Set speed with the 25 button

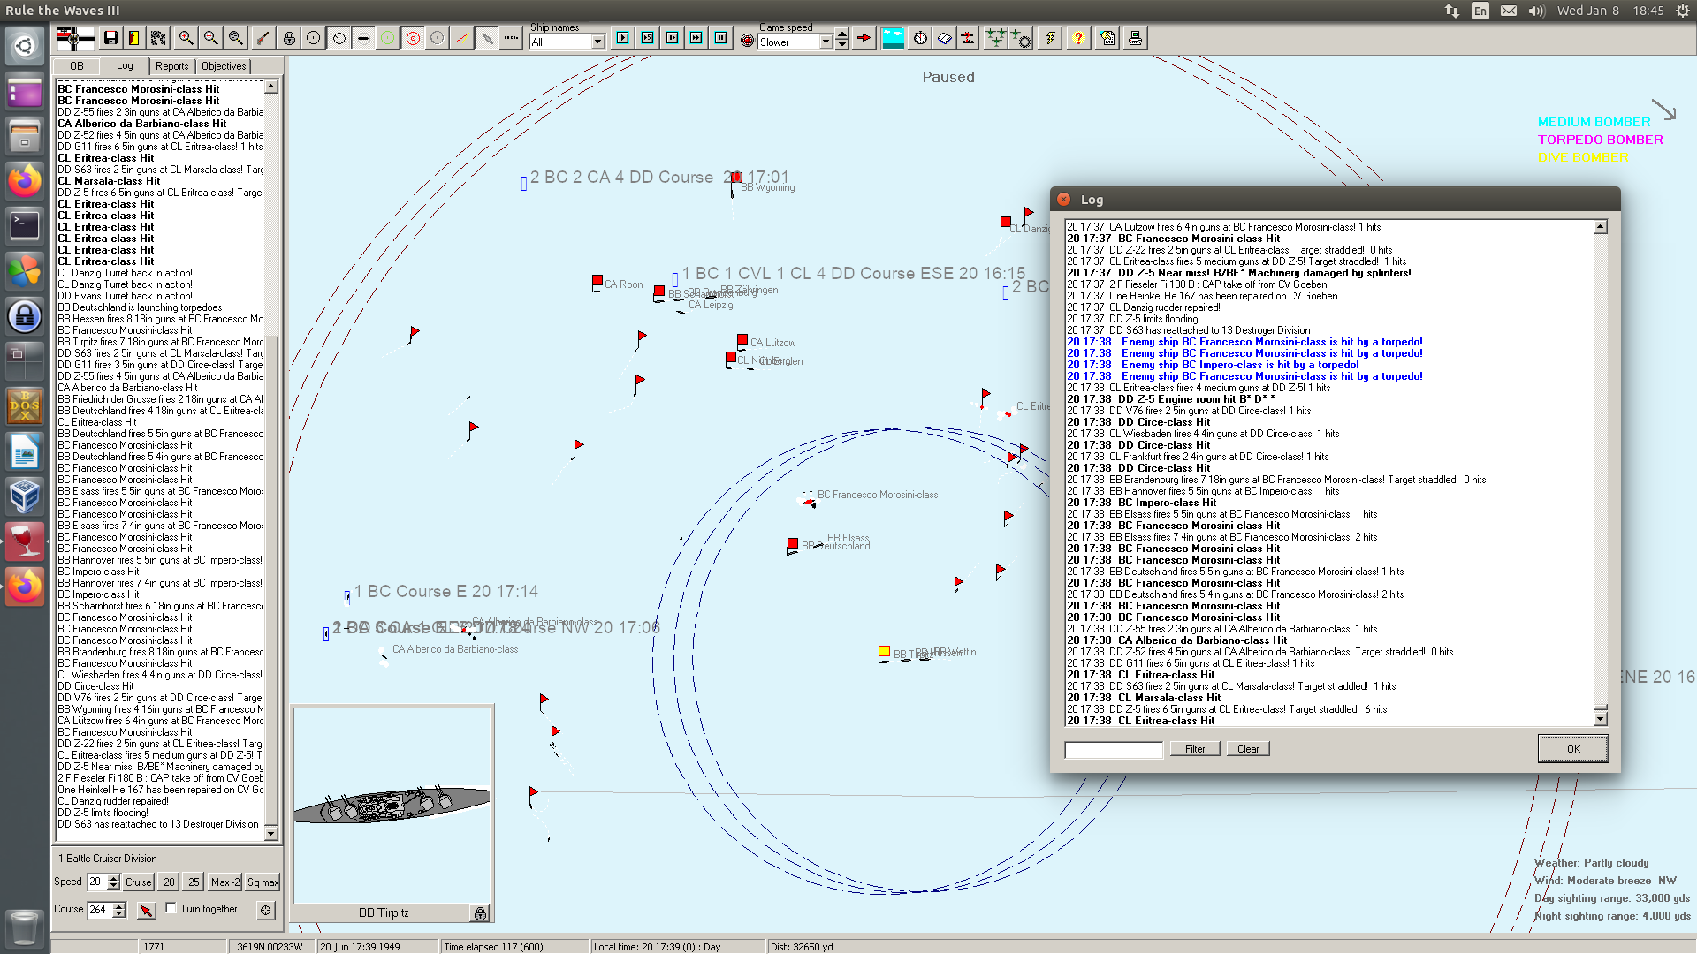tap(194, 882)
